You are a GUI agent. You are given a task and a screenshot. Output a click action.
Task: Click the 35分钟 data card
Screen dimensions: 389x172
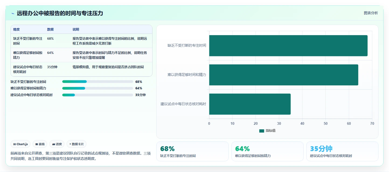[x=342, y=151]
